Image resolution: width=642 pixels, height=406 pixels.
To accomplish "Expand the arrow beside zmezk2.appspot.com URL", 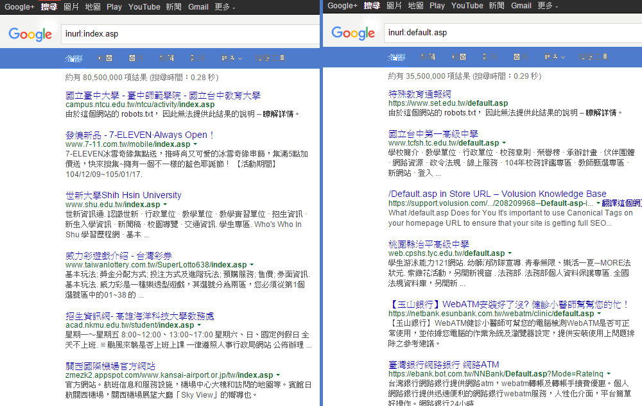I will coord(278,375).
